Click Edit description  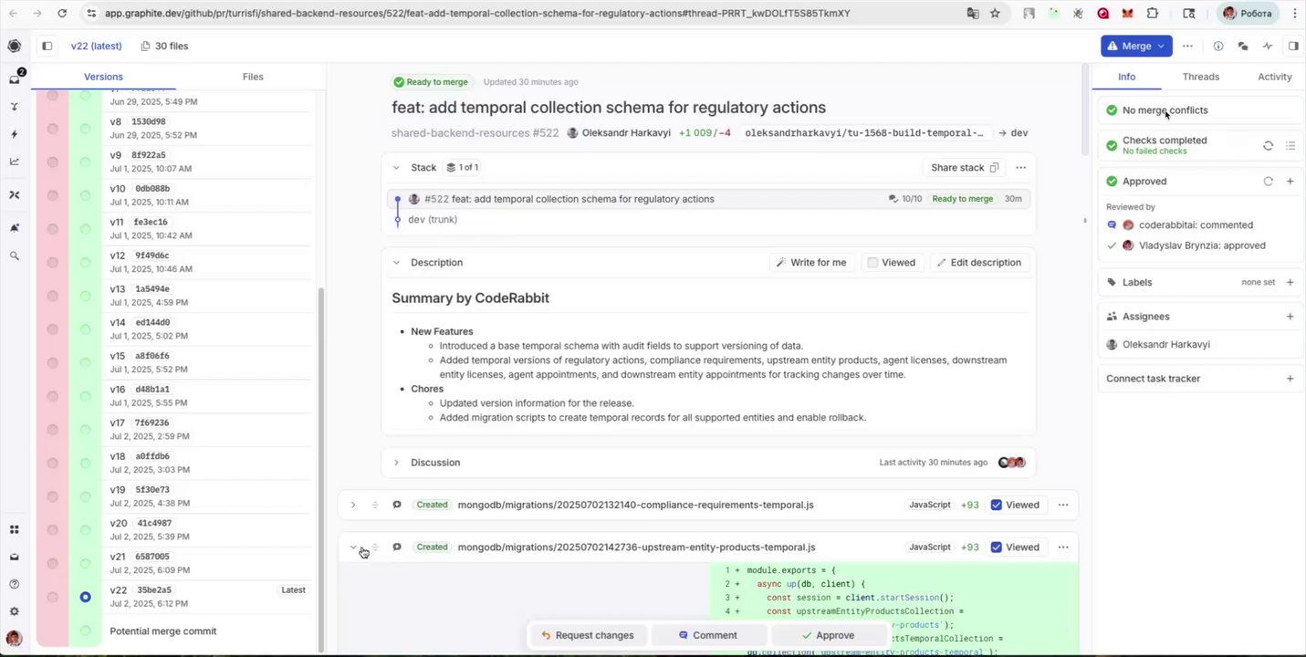977,263
